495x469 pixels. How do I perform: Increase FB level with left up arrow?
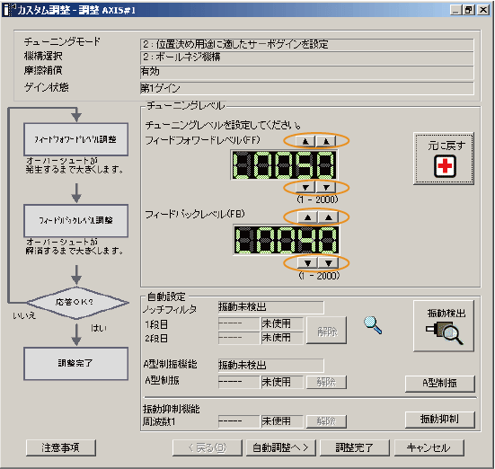coord(307,217)
